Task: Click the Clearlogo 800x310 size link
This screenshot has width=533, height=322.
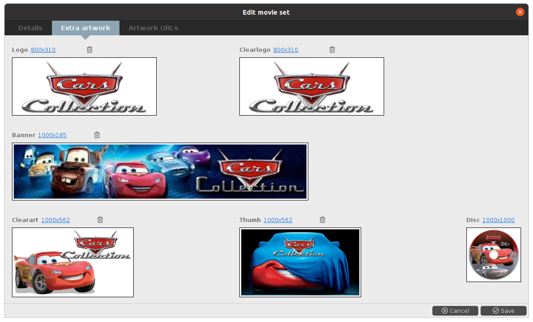Action: click(286, 50)
